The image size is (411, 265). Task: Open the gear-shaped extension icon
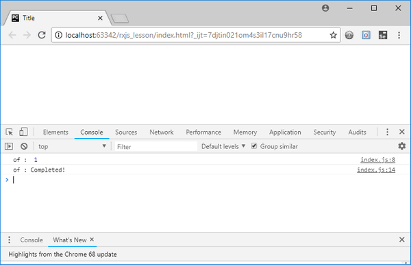pyautogui.click(x=349, y=35)
